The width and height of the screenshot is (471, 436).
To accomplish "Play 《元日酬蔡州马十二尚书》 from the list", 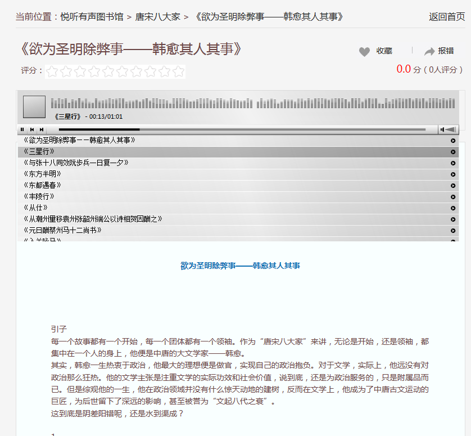I will (63, 231).
